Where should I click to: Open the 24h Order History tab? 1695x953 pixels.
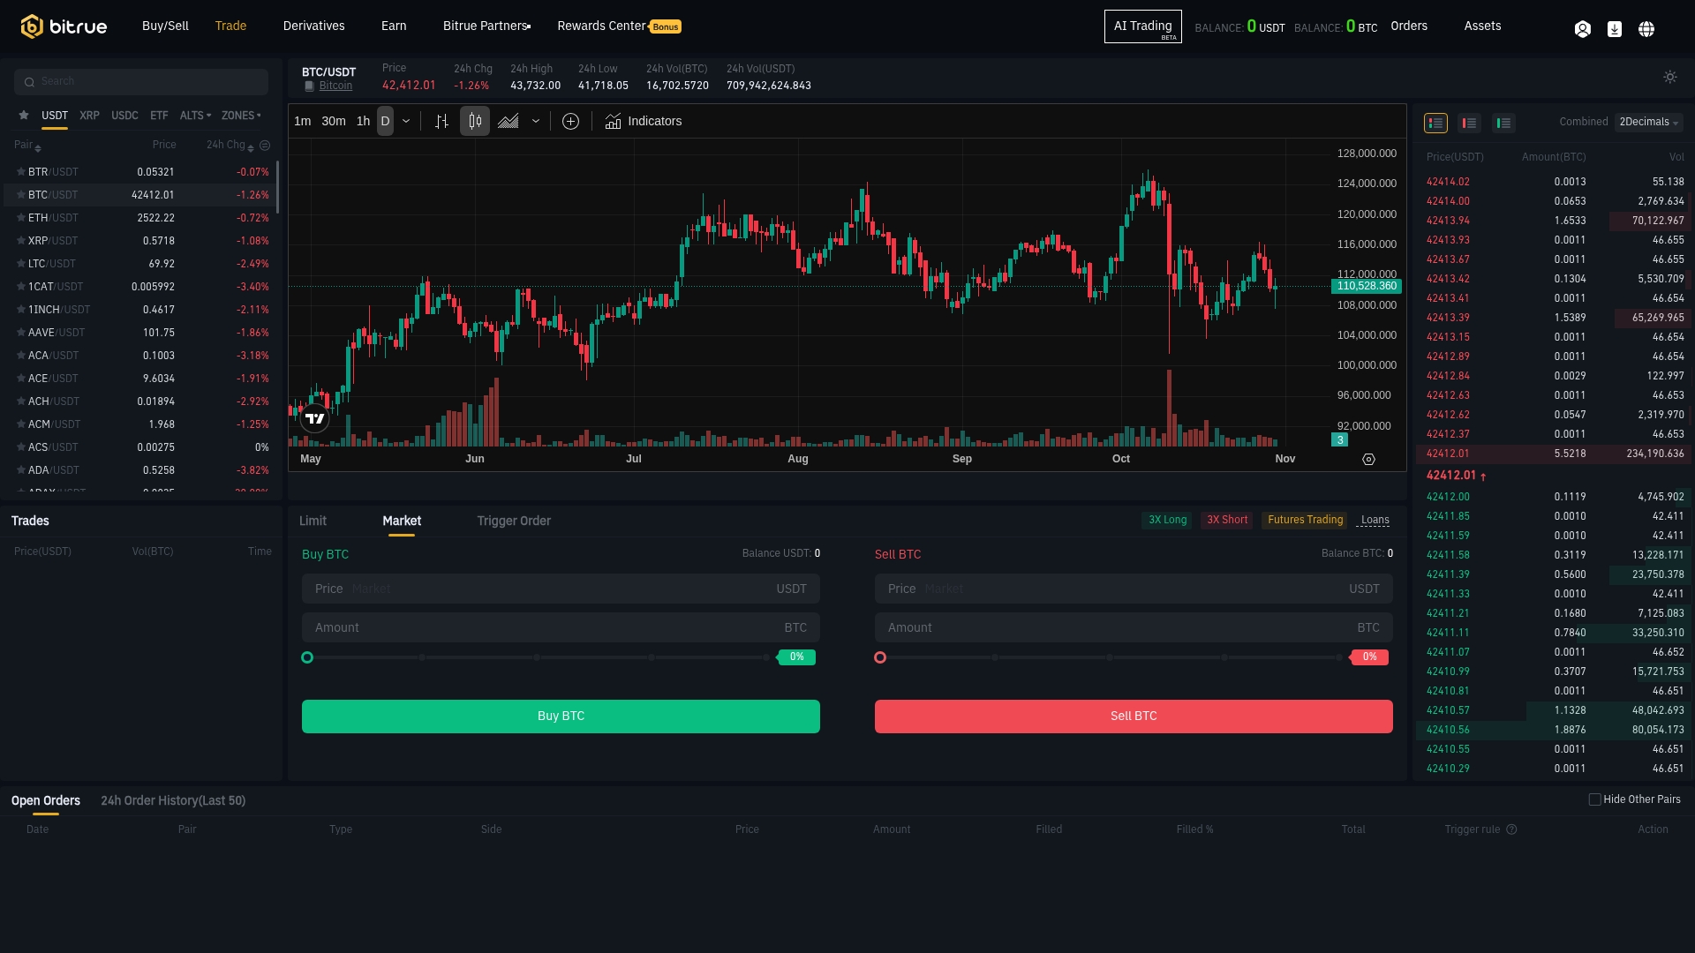173,801
